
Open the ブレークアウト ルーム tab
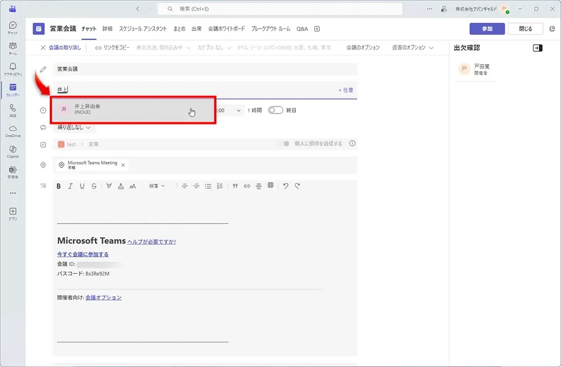(x=271, y=29)
